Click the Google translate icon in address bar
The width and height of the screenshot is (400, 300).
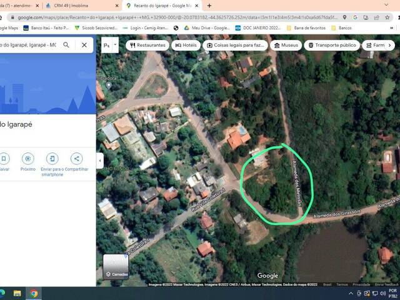[x=356, y=17]
